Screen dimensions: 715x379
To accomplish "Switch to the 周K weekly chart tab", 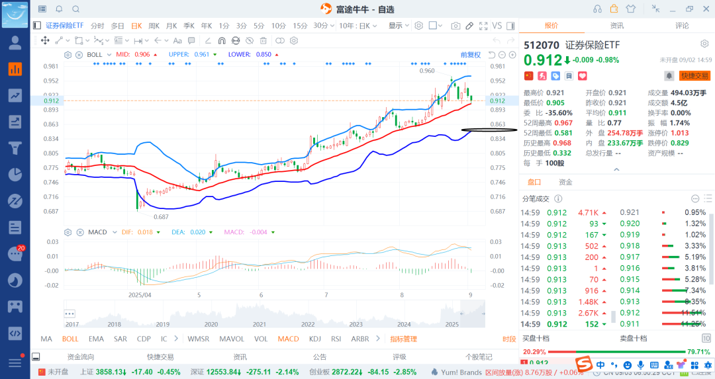I will point(154,26).
